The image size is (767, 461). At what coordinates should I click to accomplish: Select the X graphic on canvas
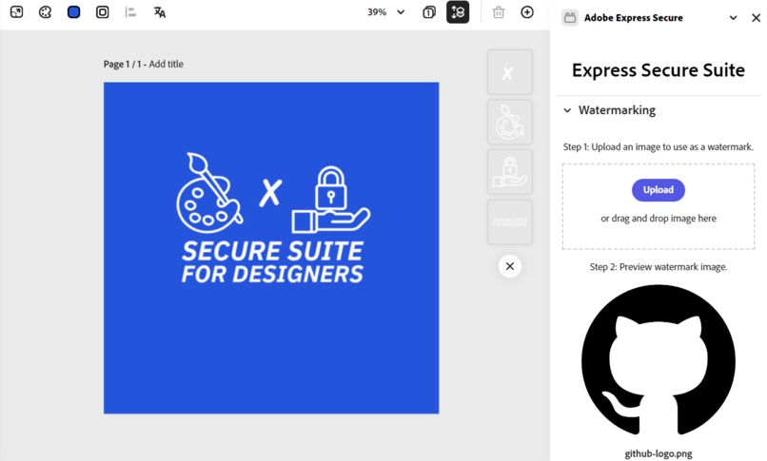[x=270, y=192]
